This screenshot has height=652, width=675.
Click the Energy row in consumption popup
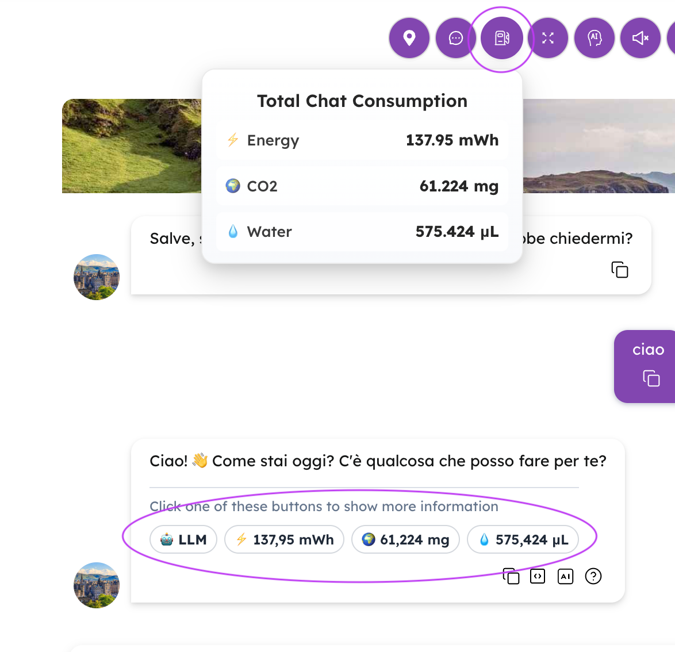pyautogui.click(x=362, y=140)
